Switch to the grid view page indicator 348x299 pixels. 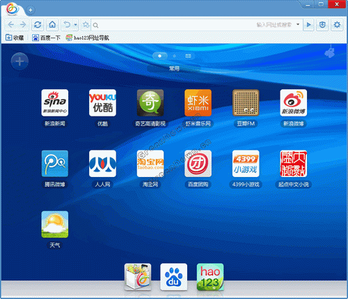click(188, 56)
